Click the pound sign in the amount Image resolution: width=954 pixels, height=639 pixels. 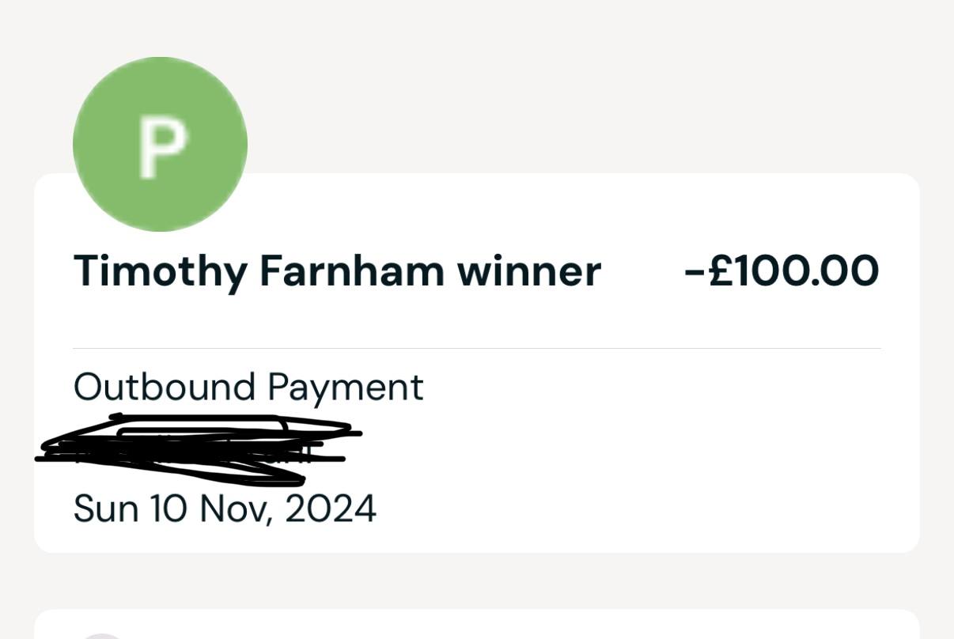coord(722,270)
